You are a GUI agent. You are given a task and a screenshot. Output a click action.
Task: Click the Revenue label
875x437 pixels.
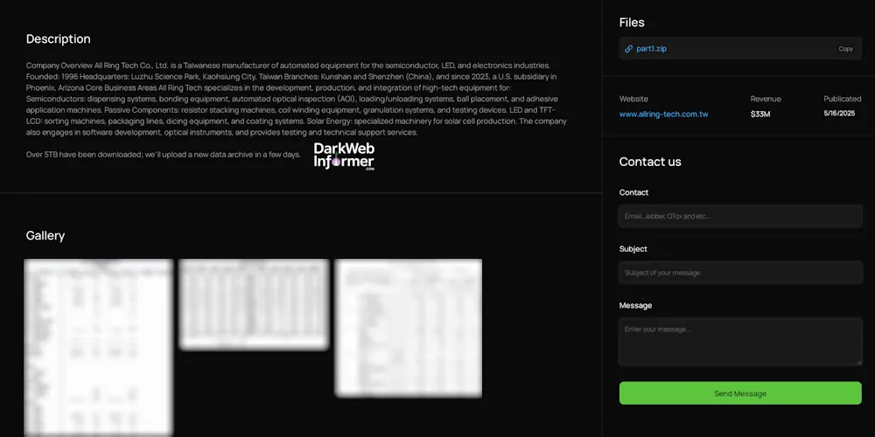coord(766,99)
